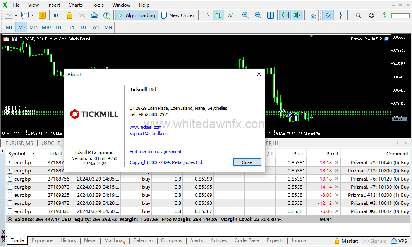This screenshot has height=247, width=412.
Task: Switch to the History tab in Toolbox
Action: tap(68, 240)
